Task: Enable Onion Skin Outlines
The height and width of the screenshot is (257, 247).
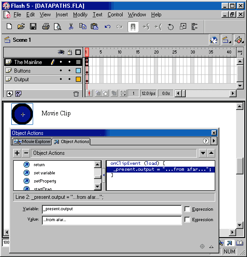Action: (x=105, y=94)
